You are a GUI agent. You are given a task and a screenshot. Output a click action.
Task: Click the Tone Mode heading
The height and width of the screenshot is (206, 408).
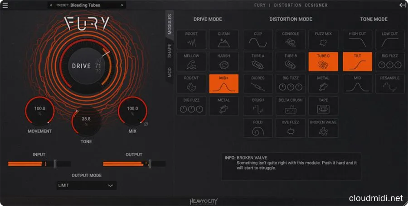[x=374, y=19]
